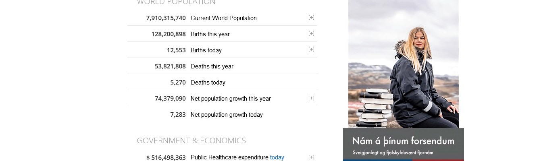Click the 7,910,315,740 population counter
The image size is (541, 161).
[x=166, y=18]
